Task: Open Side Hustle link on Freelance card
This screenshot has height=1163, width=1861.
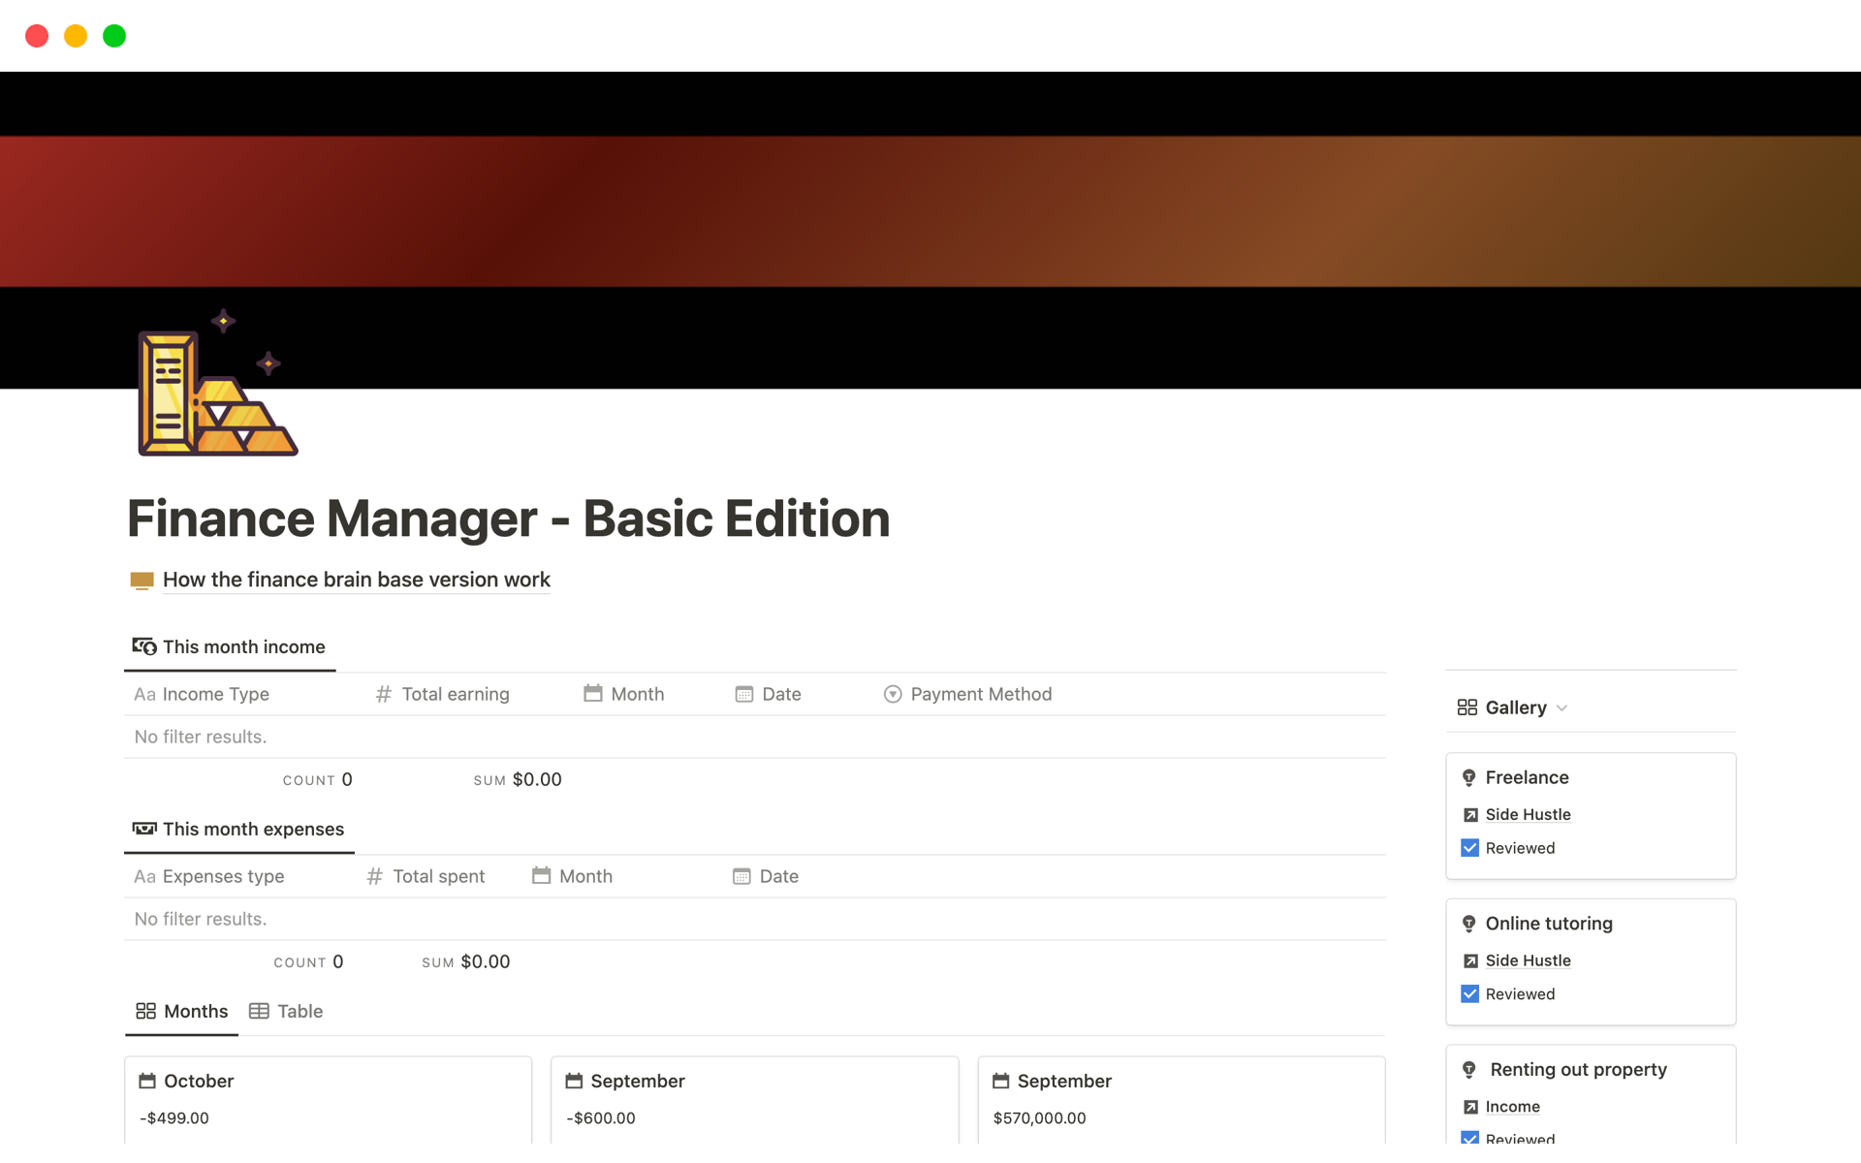Action: [x=1528, y=815]
